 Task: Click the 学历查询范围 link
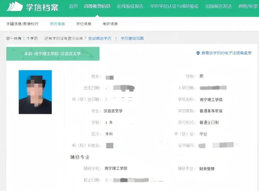(x=132, y=38)
